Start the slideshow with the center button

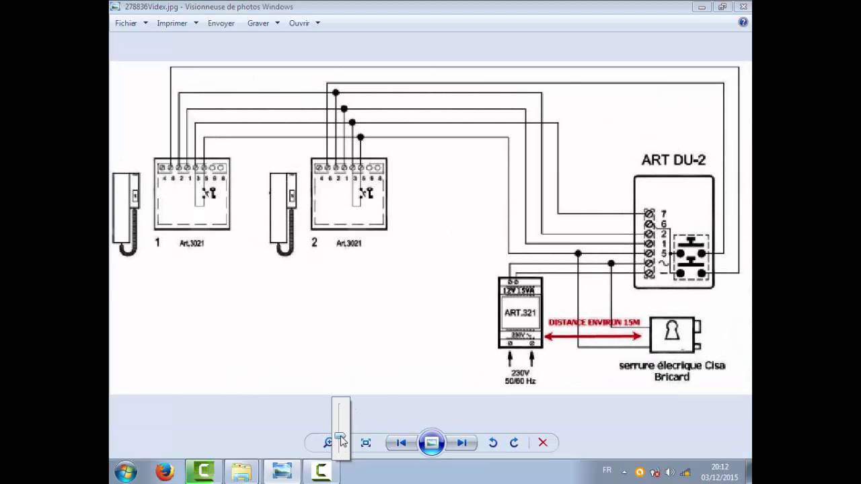click(431, 442)
